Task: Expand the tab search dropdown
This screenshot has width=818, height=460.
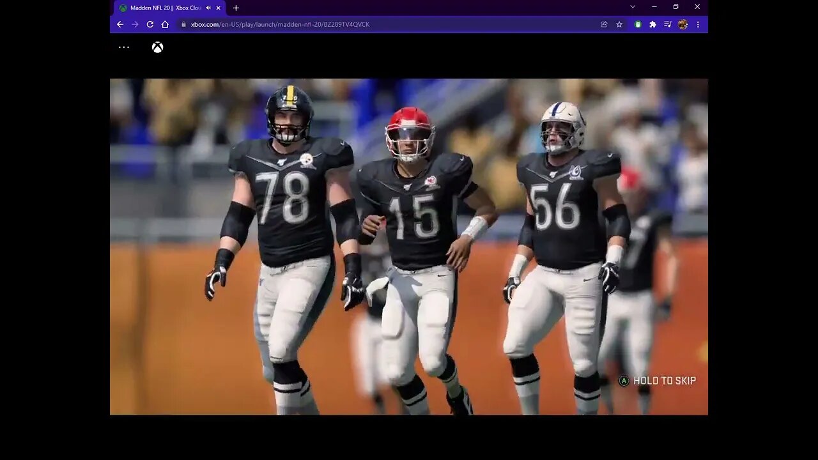Action: [633, 7]
